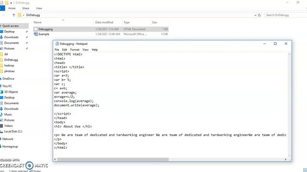Image resolution: width=307 pixels, height=172 pixels.
Task: Minimize the Notepad window
Action: point(264,43)
